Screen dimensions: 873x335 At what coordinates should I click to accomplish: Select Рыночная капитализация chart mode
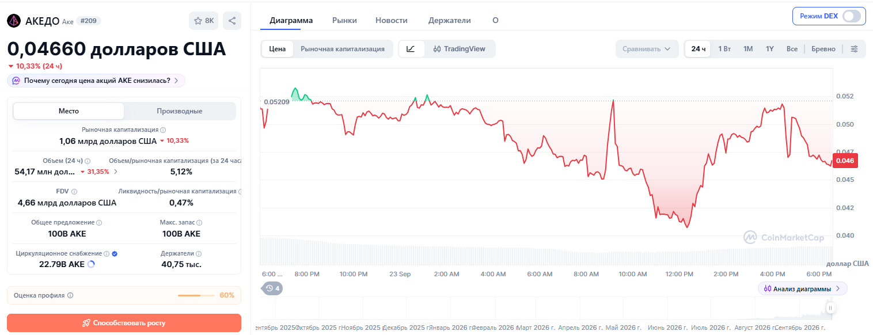[x=343, y=49]
